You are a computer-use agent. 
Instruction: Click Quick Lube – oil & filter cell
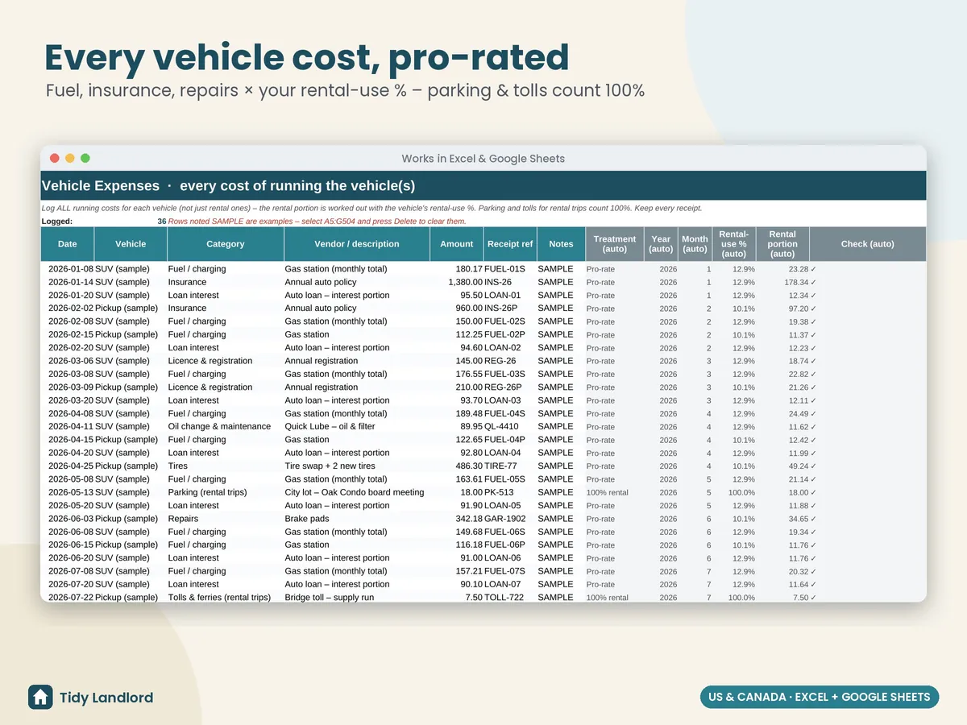[330, 426]
